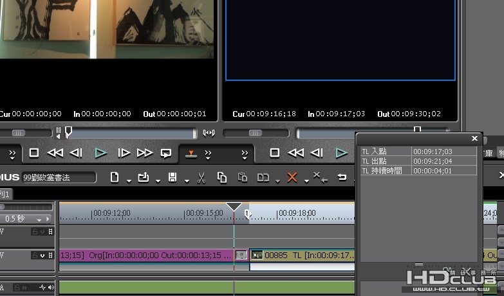Step back one frame in left player

point(76,153)
